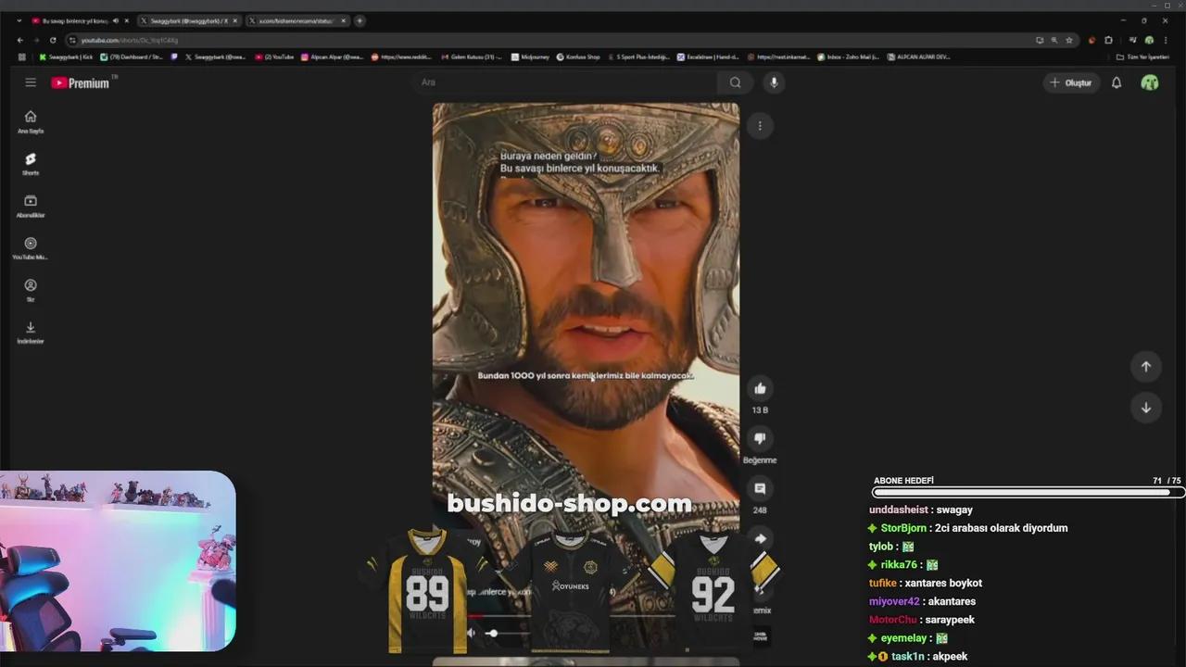Viewport: 1186px width, 667px height.
Task: Open the Inbox - Zoho Mail bookmark
Action: pos(848,57)
